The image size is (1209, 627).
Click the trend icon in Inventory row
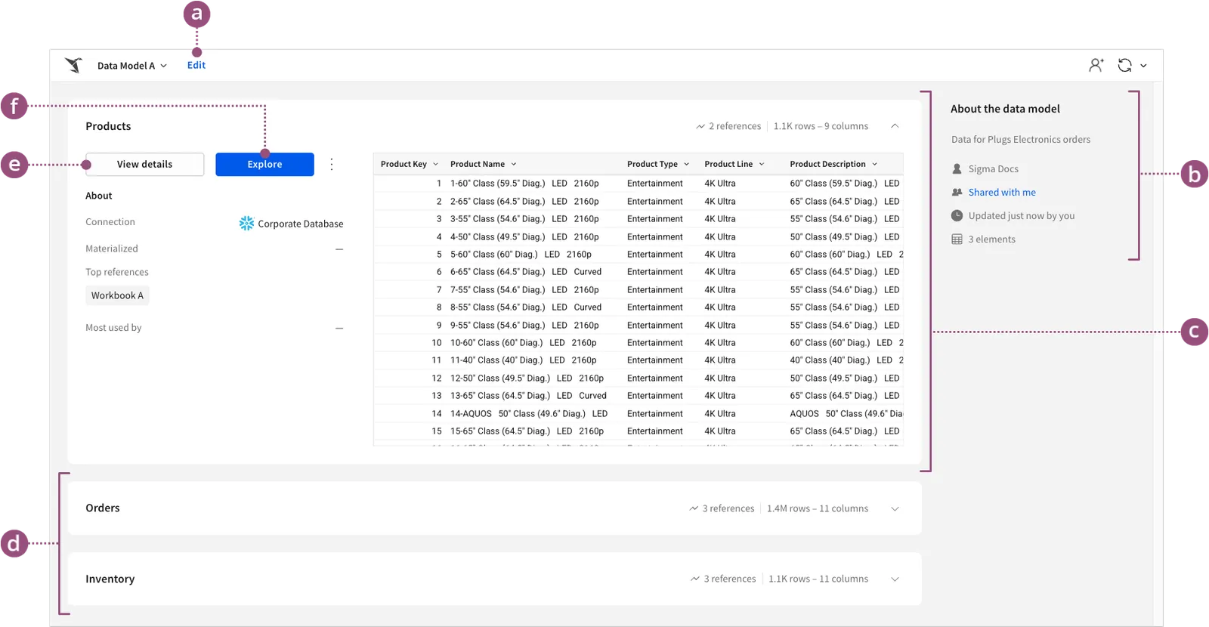point(695,579)
